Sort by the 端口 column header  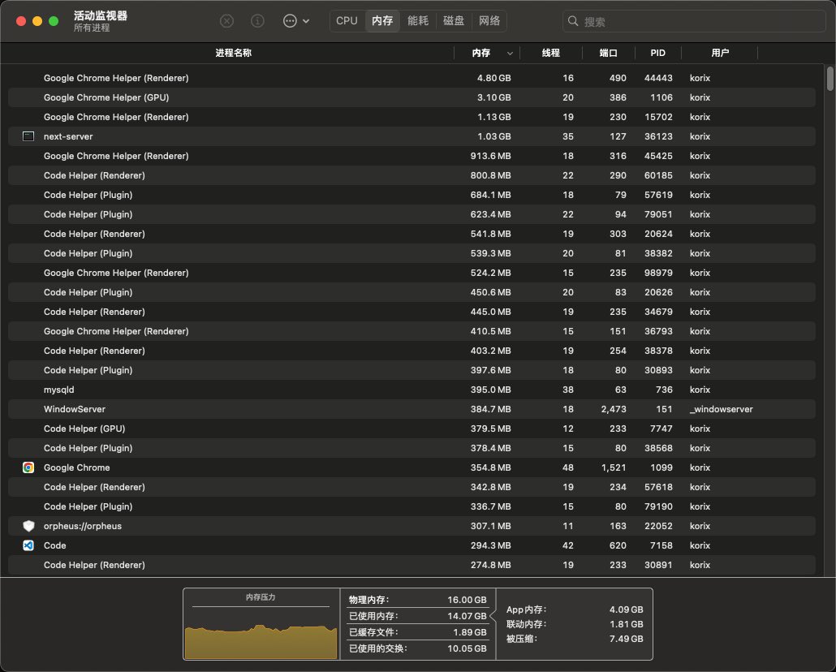(x=609, y=53)
